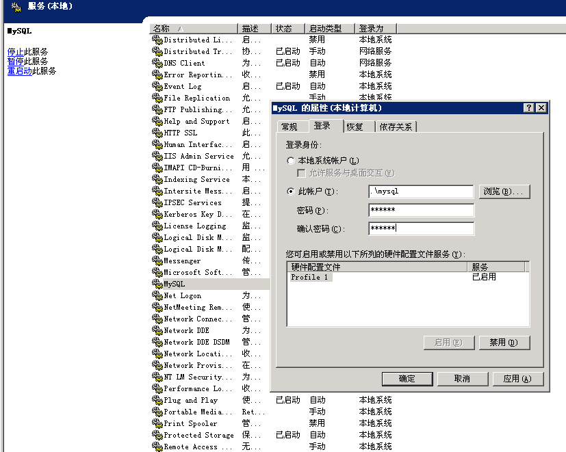566x452 pixels.
Task: Click the IPSEC Services gear icon
Action: [x=157, y=202]
